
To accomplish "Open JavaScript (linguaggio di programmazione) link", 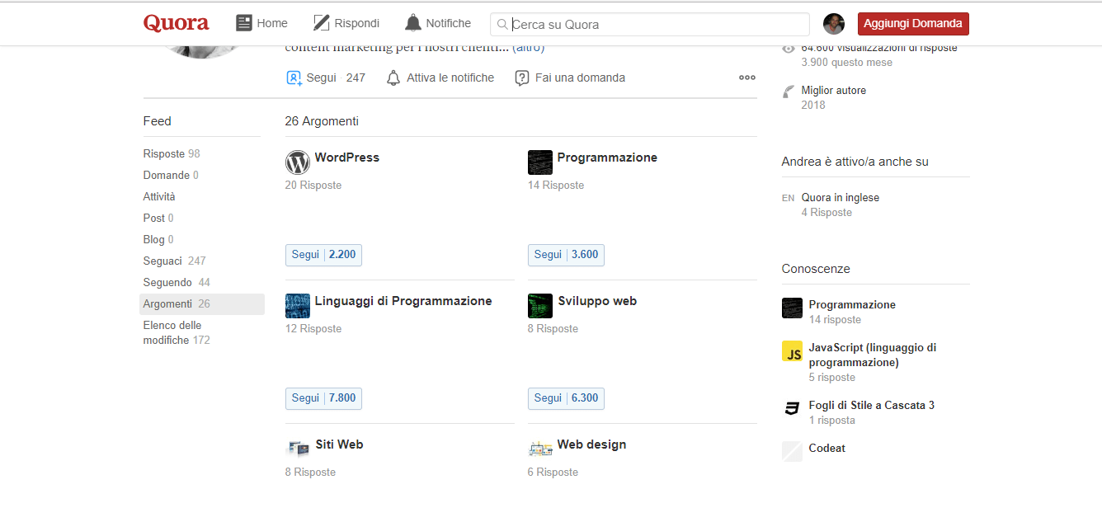I will point(873,355).
